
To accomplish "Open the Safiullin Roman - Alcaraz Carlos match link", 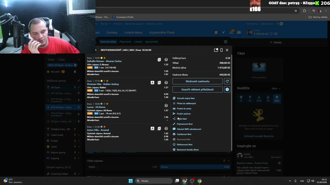I will pyautogui.click(x=104, y=61).
